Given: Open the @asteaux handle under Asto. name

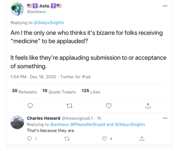Looking at the screenshot, I should coord(37,12).
